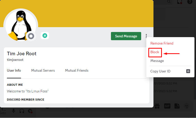Click the offline status indicator on avatar
Image resolution: width=196 pixels, height=118 pixels.
(x=31, y=36)
